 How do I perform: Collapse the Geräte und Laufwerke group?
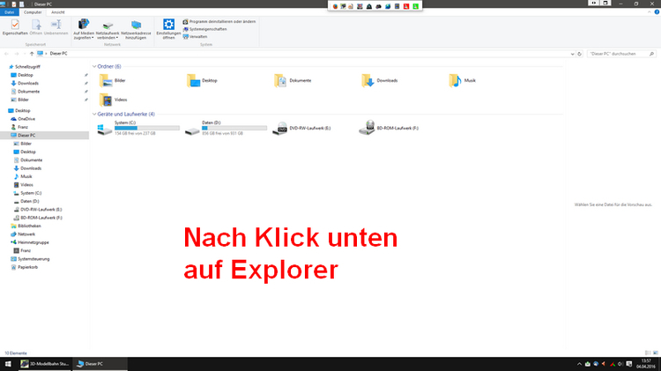(93, 114)
